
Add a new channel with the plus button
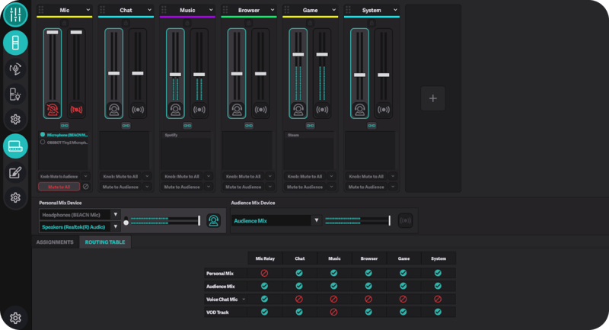[x=432, y=98]
